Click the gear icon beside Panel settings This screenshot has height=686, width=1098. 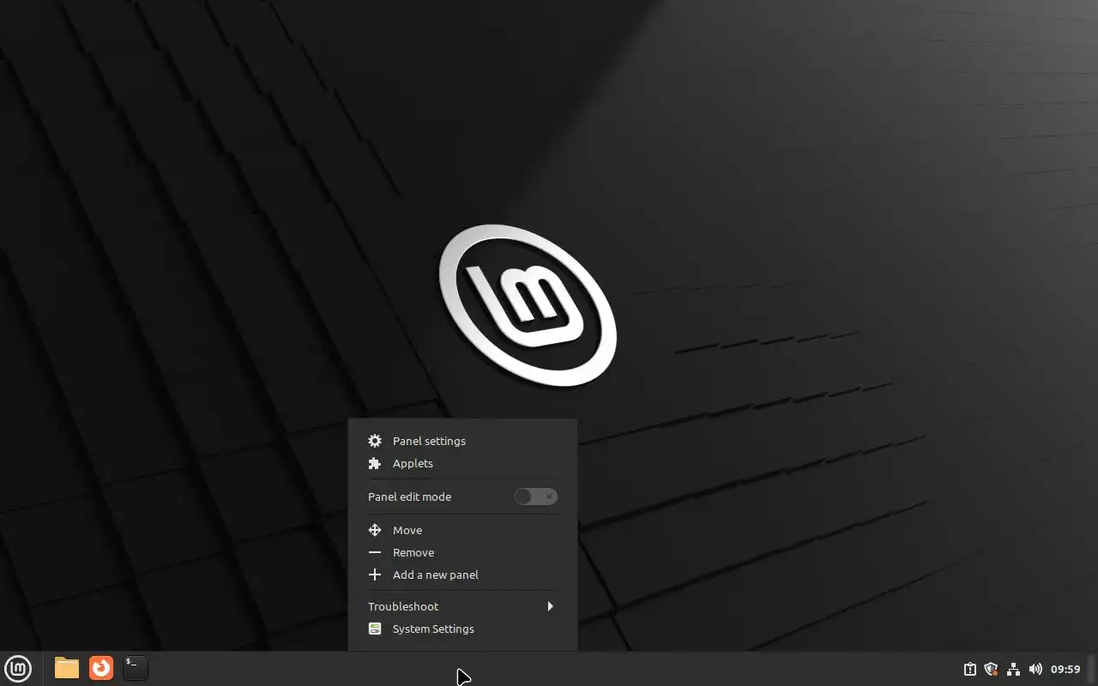point(375,441)
